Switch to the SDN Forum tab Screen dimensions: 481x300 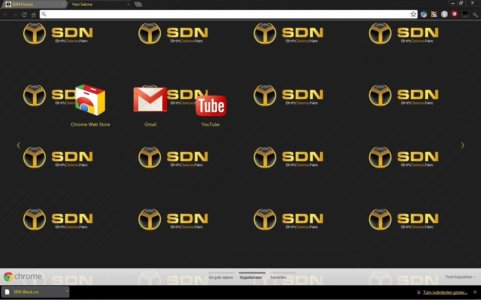pos(35,4)
